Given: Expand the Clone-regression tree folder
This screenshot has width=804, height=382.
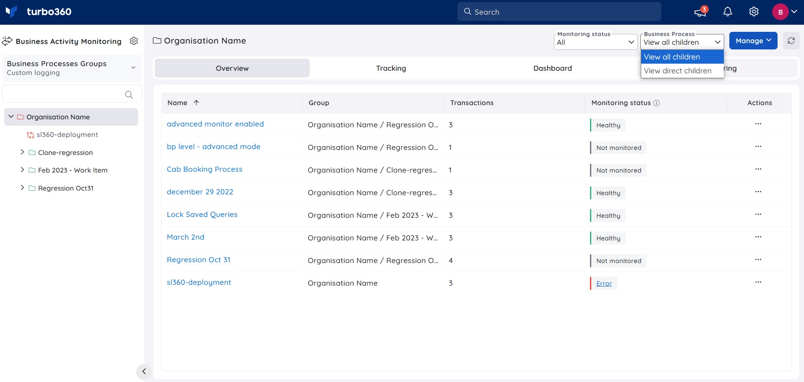Looking at the screenshot, I should coord(22,152).
